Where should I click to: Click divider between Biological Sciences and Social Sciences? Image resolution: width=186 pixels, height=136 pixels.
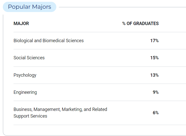pyautogui.click(x=100, y=49)
